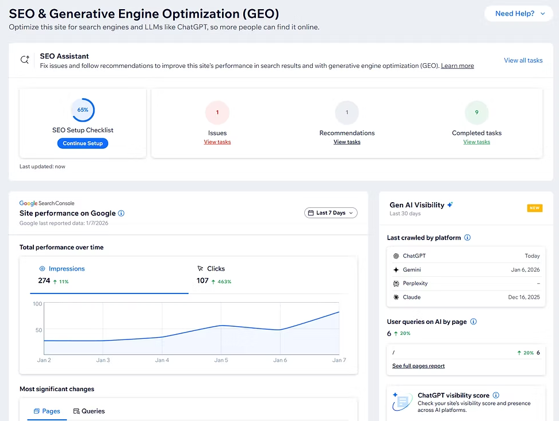This screenshot has width=559, height=421.
Task: Click the Claude platform icon
Action: [397, 297]
